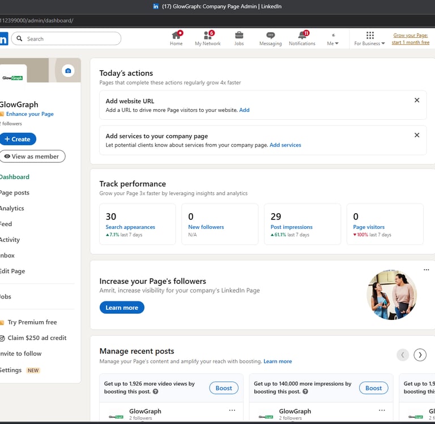Select Inbox in the sidebar
Viewport: 435px width, 424px height.
point(7,256)
